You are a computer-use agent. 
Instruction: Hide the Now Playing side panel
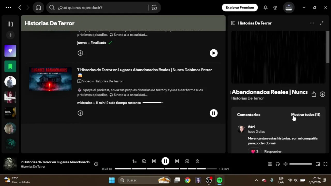pyautogui.click(x=233, y=23)
